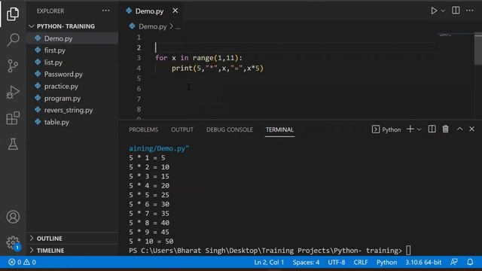Open the launch profile dropdown chevron
Image resolution: width=482 pixels, height=271 pixels.
[x=419, y=129]
